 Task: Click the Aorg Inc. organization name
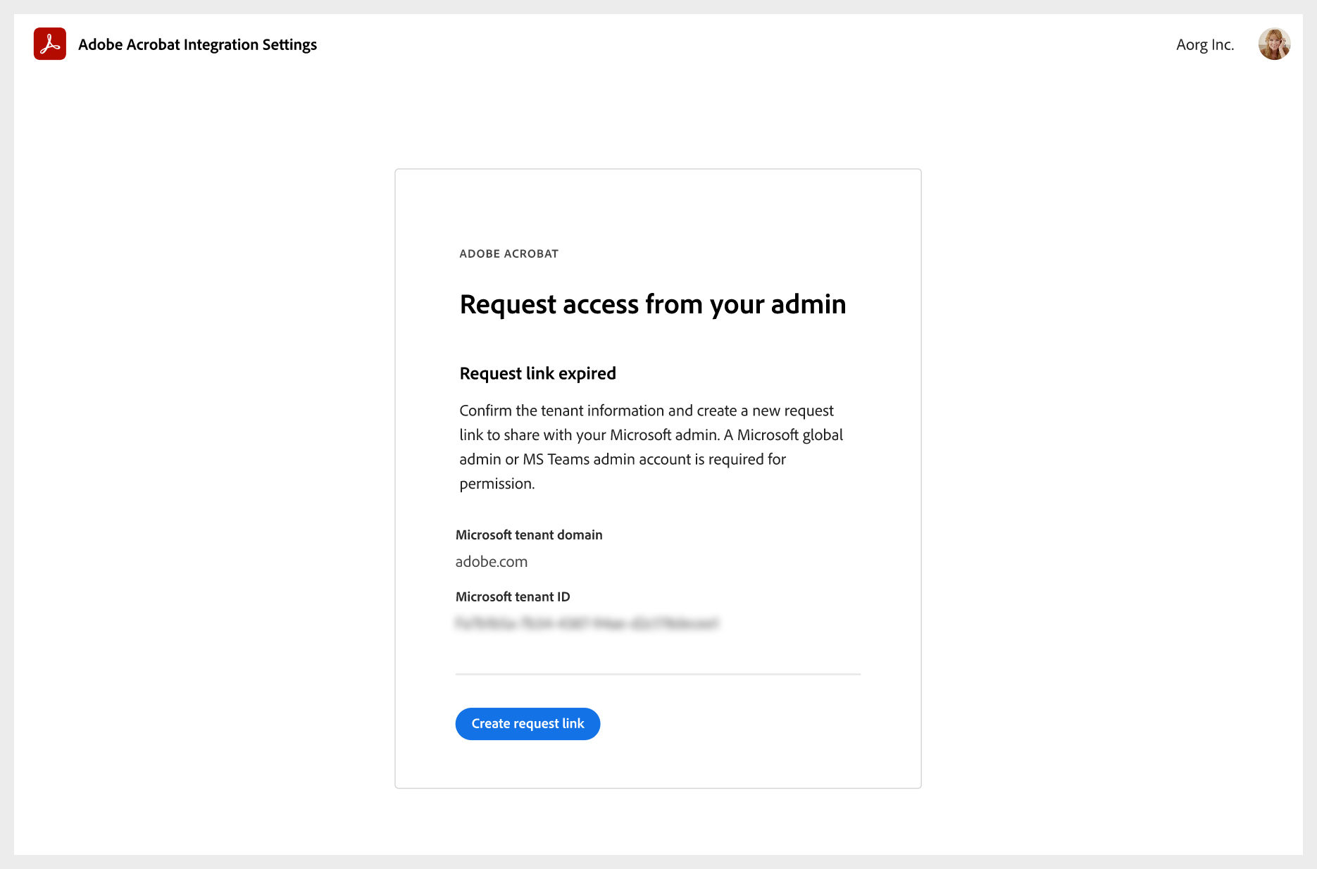1205,44
